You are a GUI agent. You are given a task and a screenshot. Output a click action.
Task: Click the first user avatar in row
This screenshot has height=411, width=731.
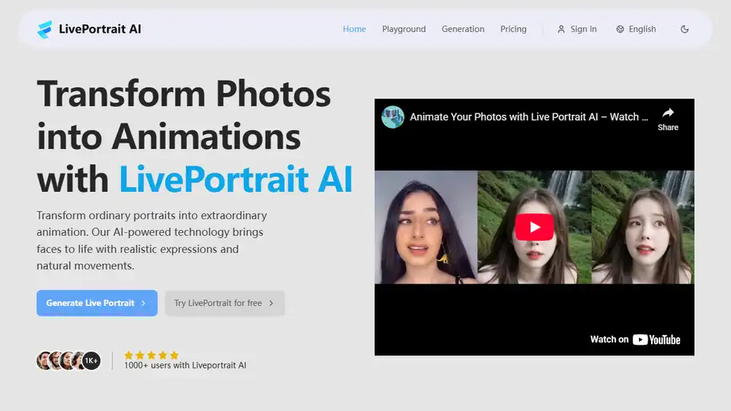point(44,361)
